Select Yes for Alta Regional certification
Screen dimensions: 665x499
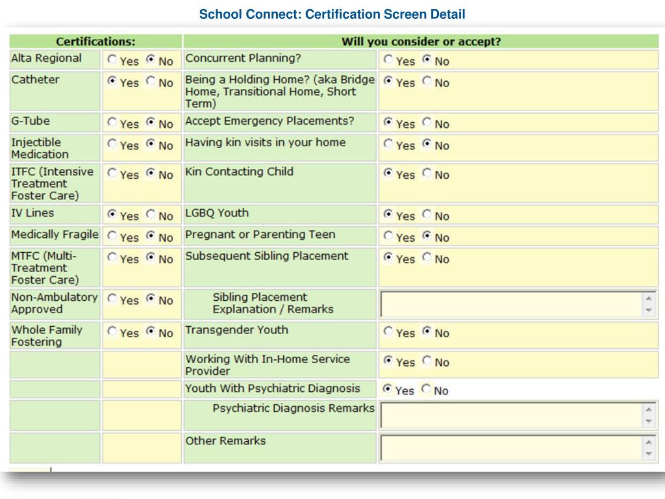(112, 59)
